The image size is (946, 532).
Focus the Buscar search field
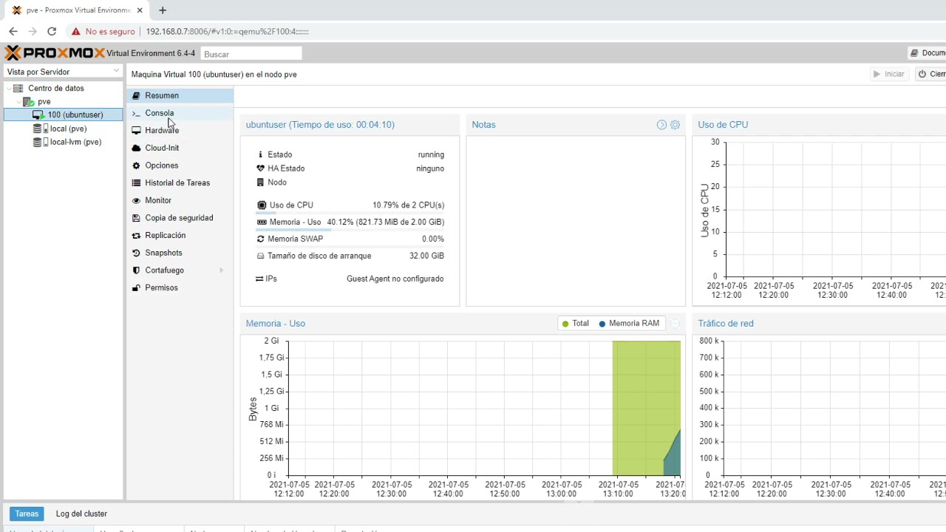point(251,54)
